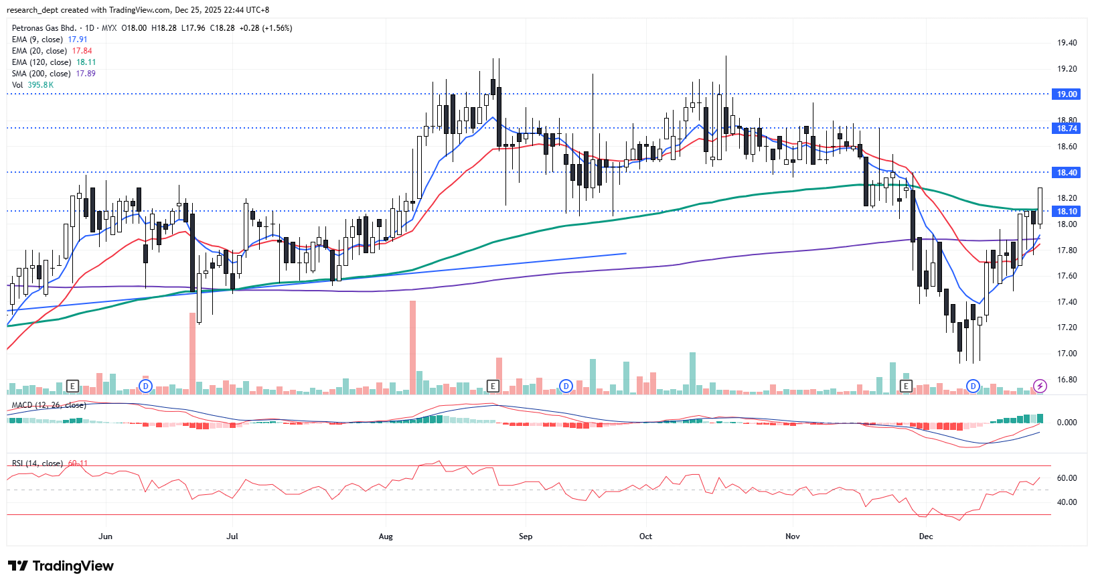Click the EMA (120, close) indicator legend

pos(42,62)
